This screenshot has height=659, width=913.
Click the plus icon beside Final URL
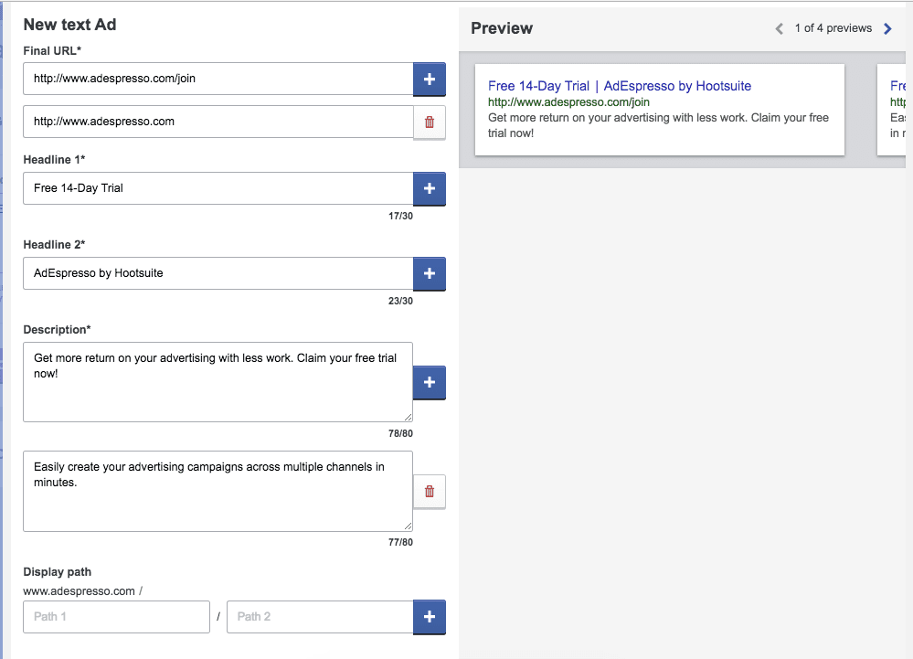coord(429,79)
